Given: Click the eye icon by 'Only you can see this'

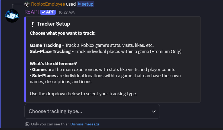Looking at the screenshot, I should 27,124.
